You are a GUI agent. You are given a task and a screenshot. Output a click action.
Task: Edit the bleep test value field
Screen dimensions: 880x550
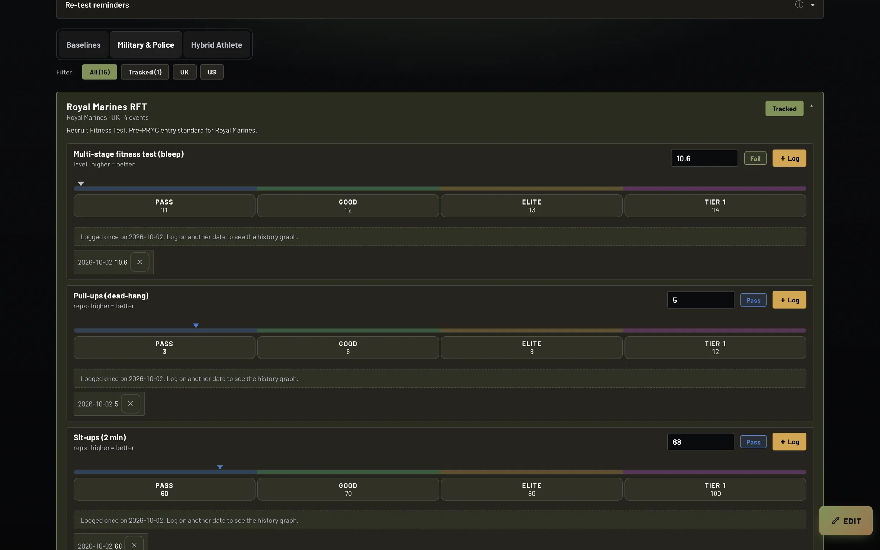pos(704,158)
